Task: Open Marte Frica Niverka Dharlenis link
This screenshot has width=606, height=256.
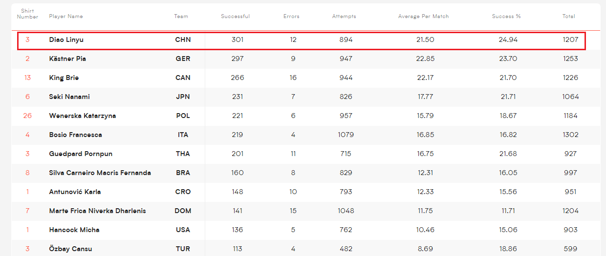Action: [x=98, y=211]
